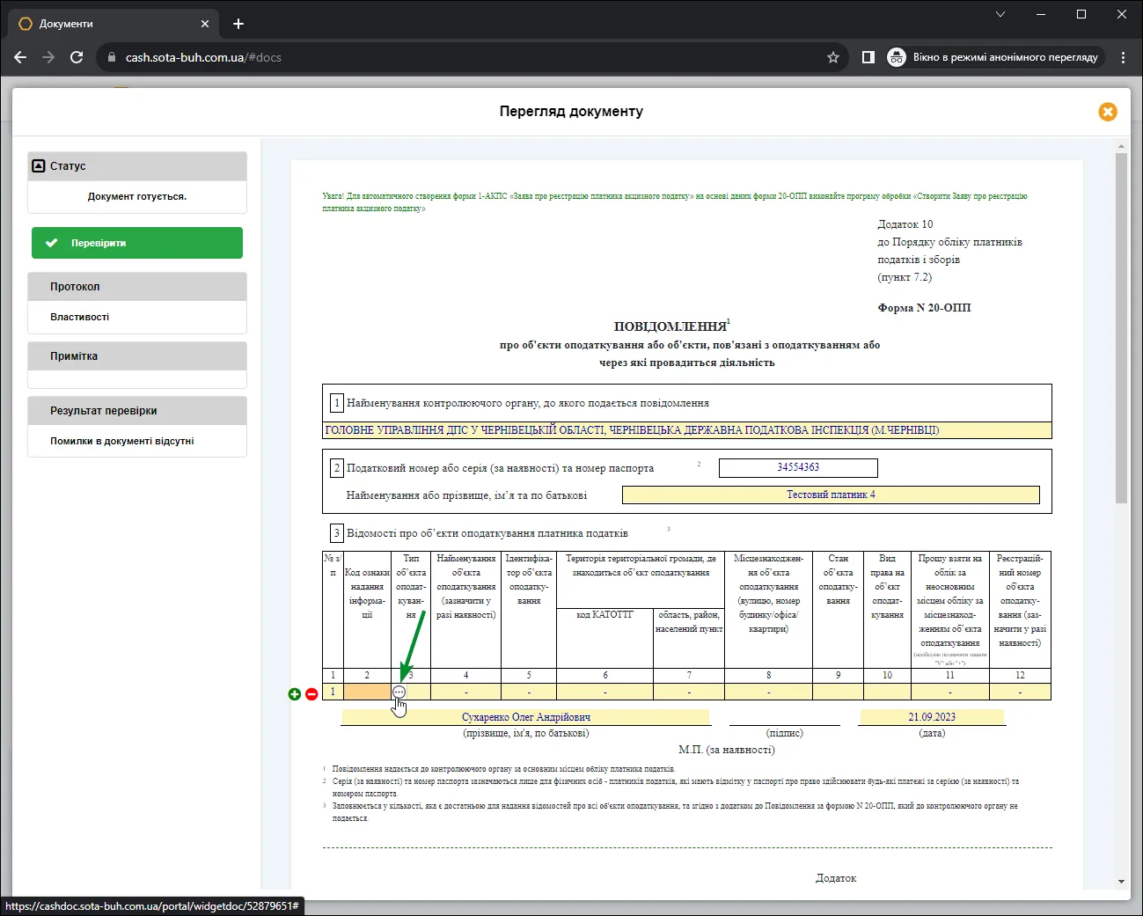Go back to previous page
This screenshot has height=916, width=1143.
20,57
